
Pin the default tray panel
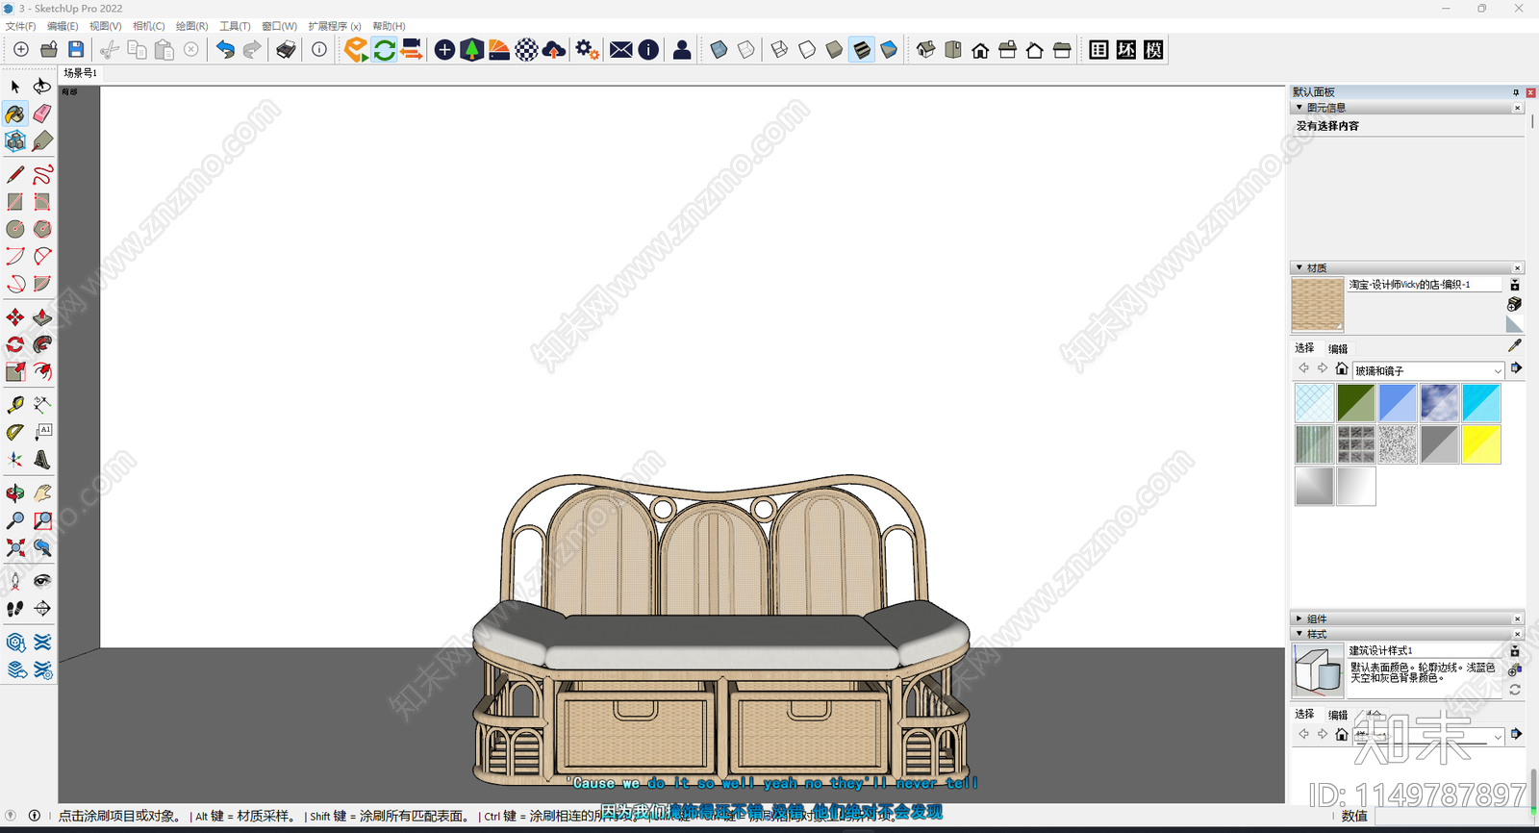point(1516,92)
